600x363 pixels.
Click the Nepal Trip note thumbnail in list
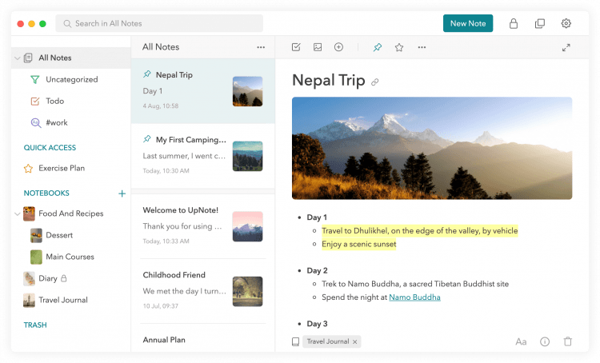click(247, 91)
